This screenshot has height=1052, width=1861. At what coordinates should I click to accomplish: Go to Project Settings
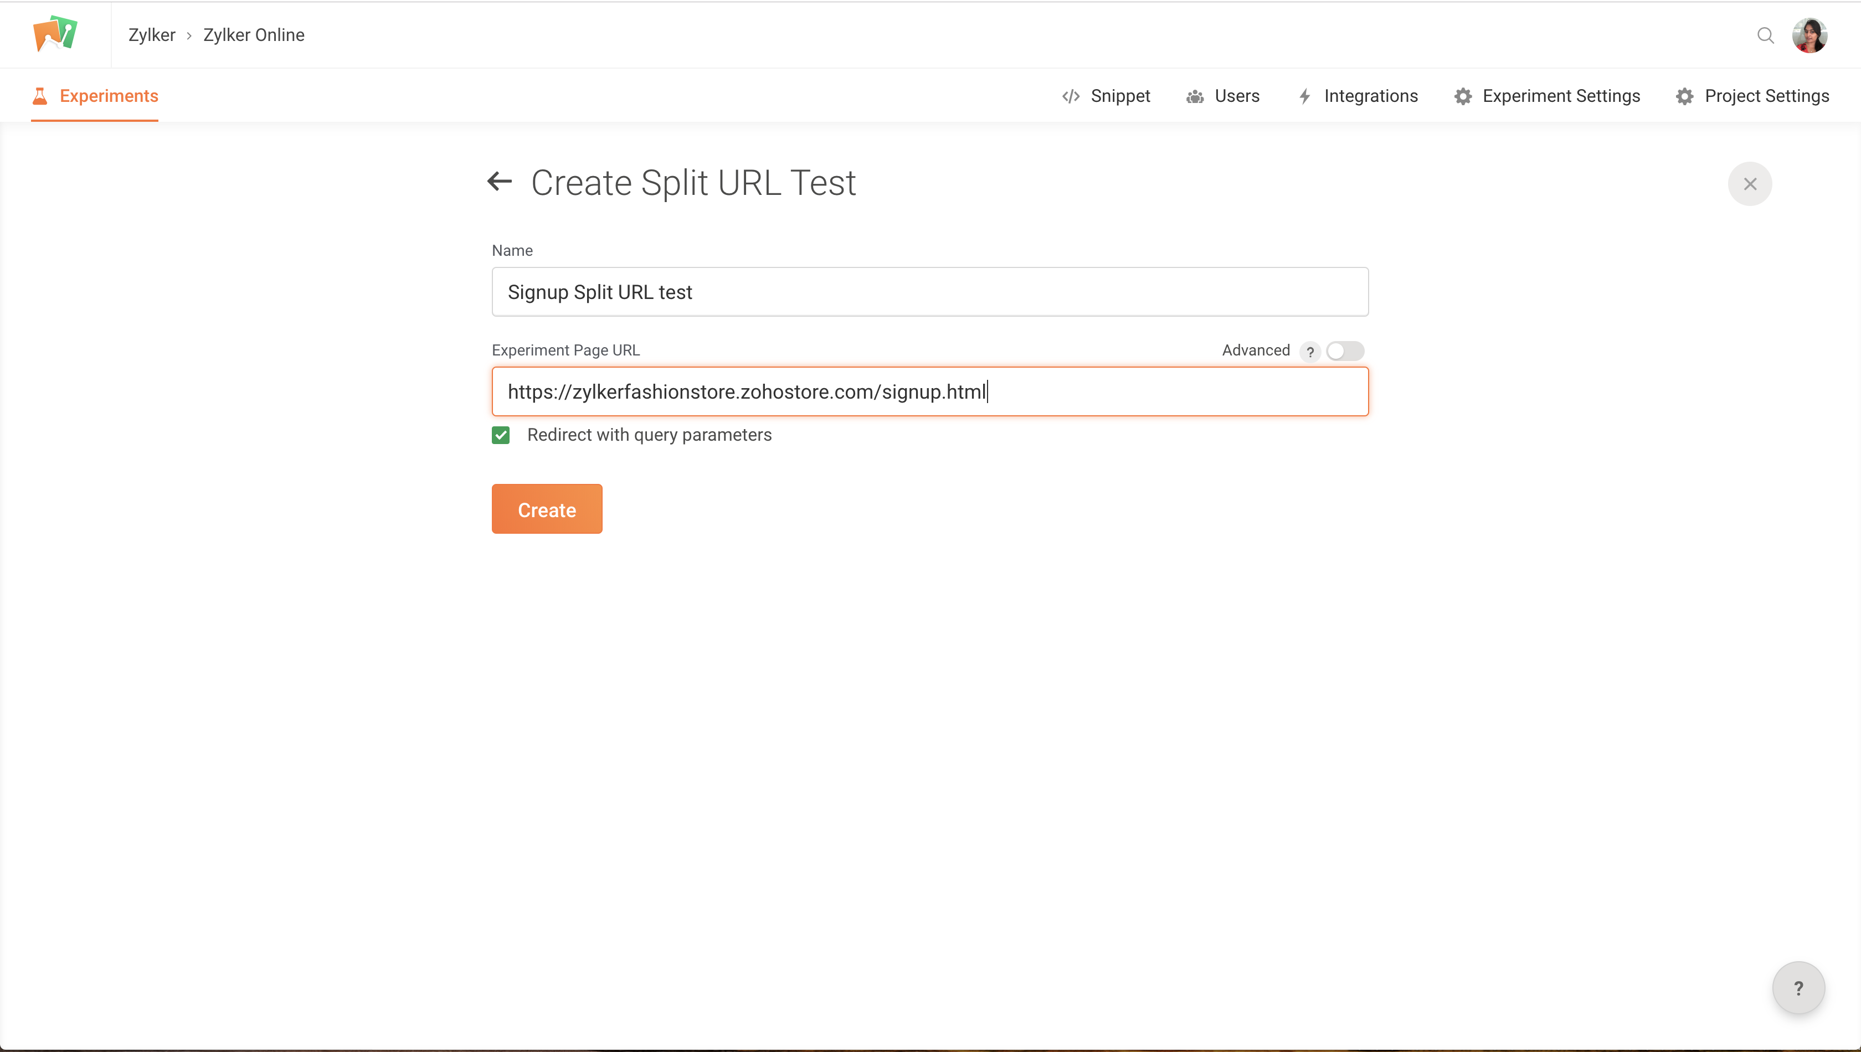(x=1752, y=96)
